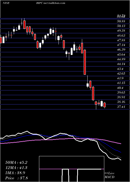Select the 37.41 price axis label
This screenshot has height=182, width=130.
[x=121, y=107]
